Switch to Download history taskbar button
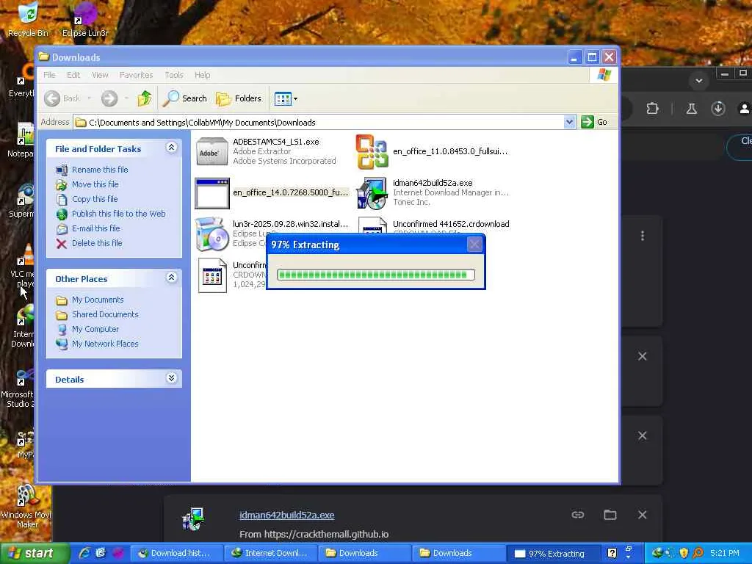This screenshot has width=752, height=564. (176, 553)
